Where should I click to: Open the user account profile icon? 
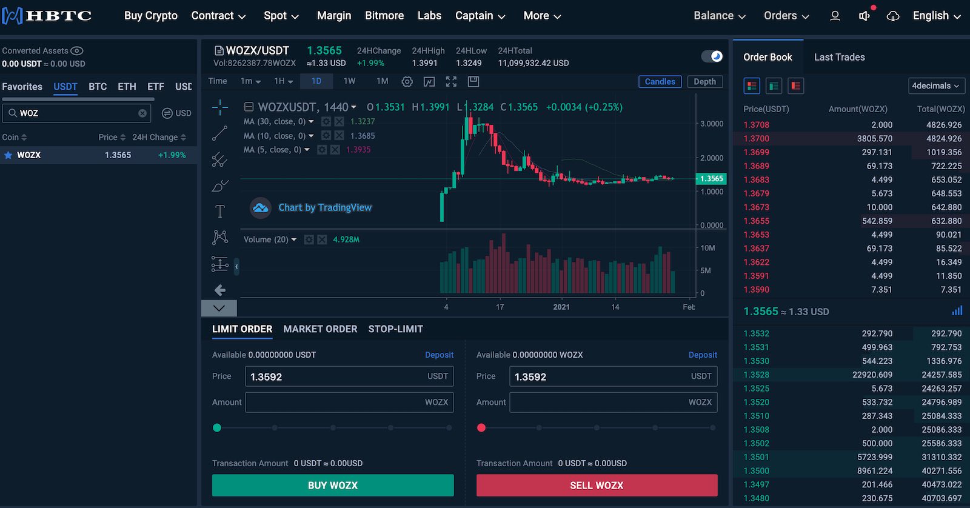point(835,16)
